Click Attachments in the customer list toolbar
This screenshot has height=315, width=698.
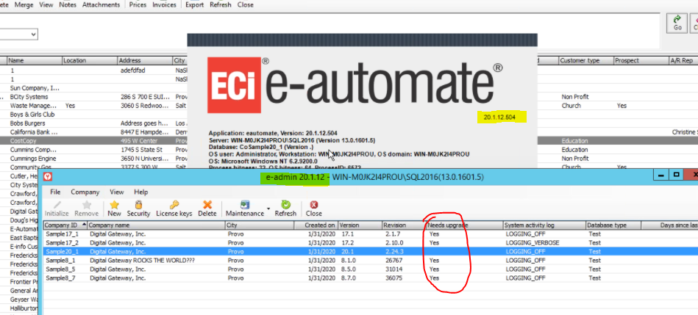coord(101,5)
